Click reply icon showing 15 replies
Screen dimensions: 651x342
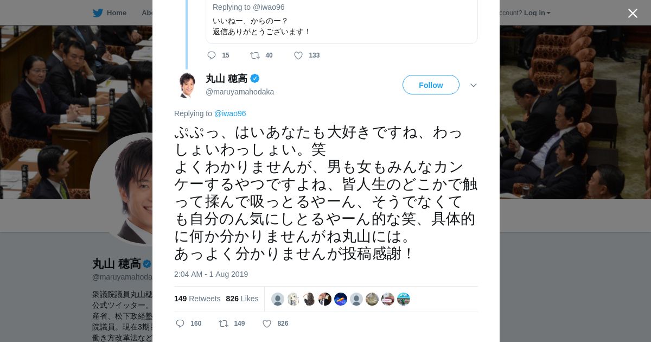212,55
